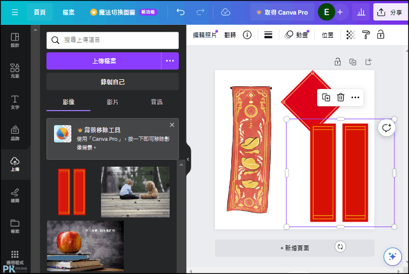Screen dimensions: 409x274
Task: Click 新增頁面 add page bar
Action: point(294,248)
